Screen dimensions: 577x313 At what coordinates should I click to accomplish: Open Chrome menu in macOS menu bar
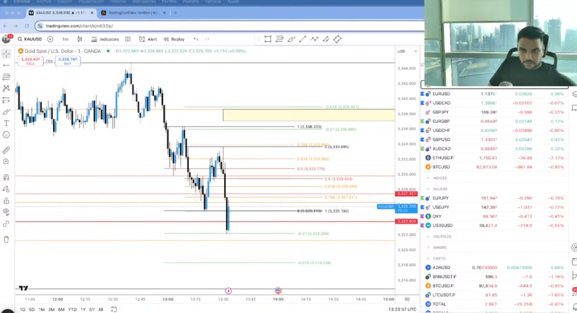[x=22, y=2]
